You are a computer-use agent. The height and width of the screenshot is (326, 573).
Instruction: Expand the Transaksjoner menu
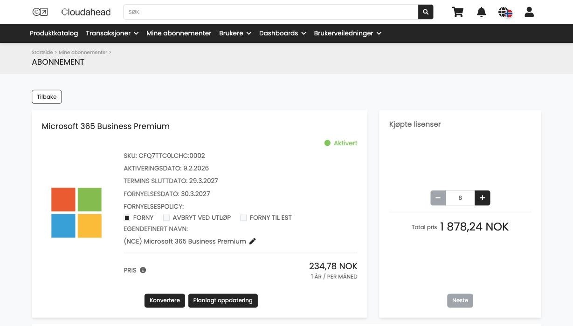click(112, 33)
